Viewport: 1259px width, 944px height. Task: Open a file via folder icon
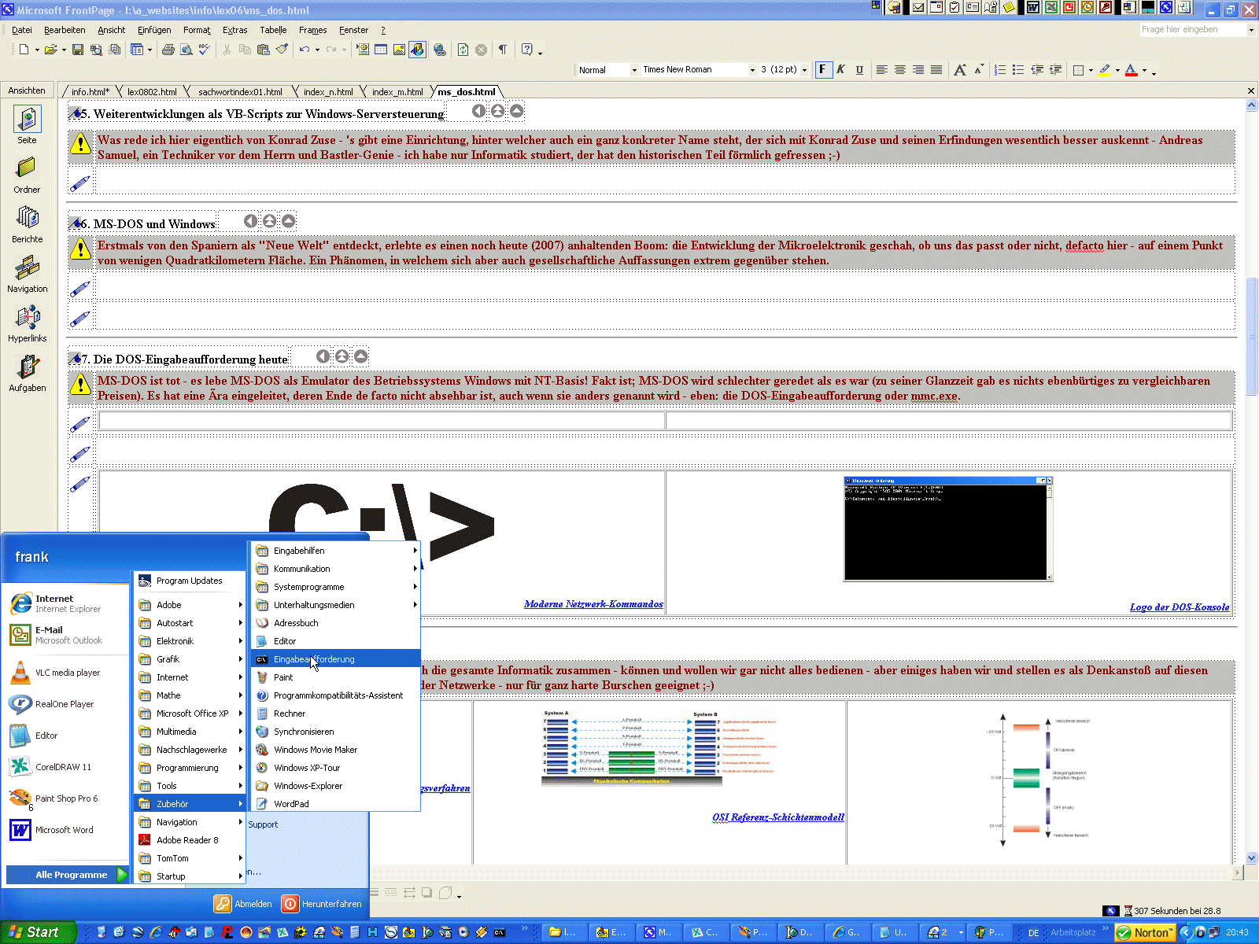point(50,50)
